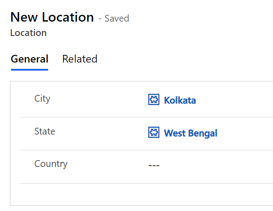
Task: Click the Location entity subtitle
Action: 28,33
